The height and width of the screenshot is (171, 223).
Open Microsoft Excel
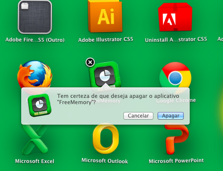click(35, 140)
